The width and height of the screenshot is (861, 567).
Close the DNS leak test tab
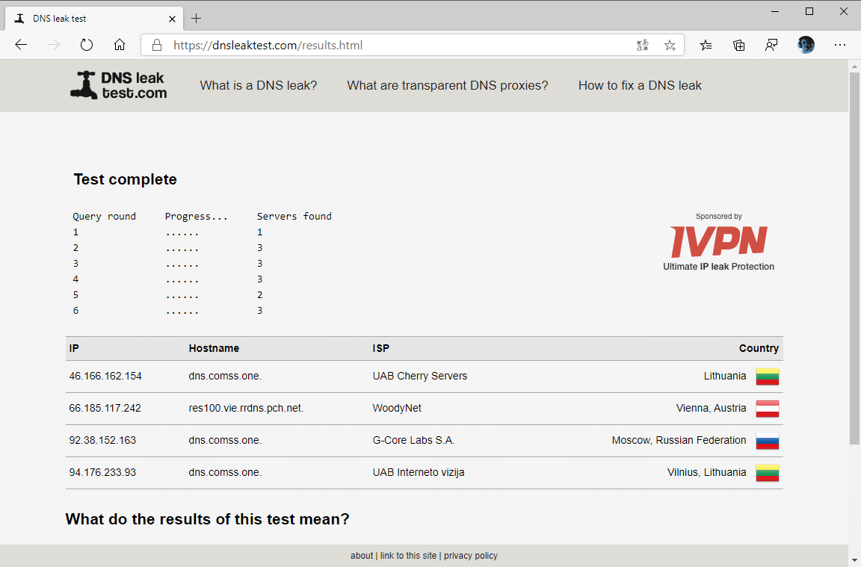(172, 19)
